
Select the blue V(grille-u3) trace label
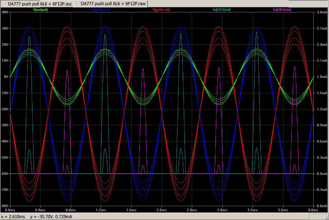coord(101,10)
